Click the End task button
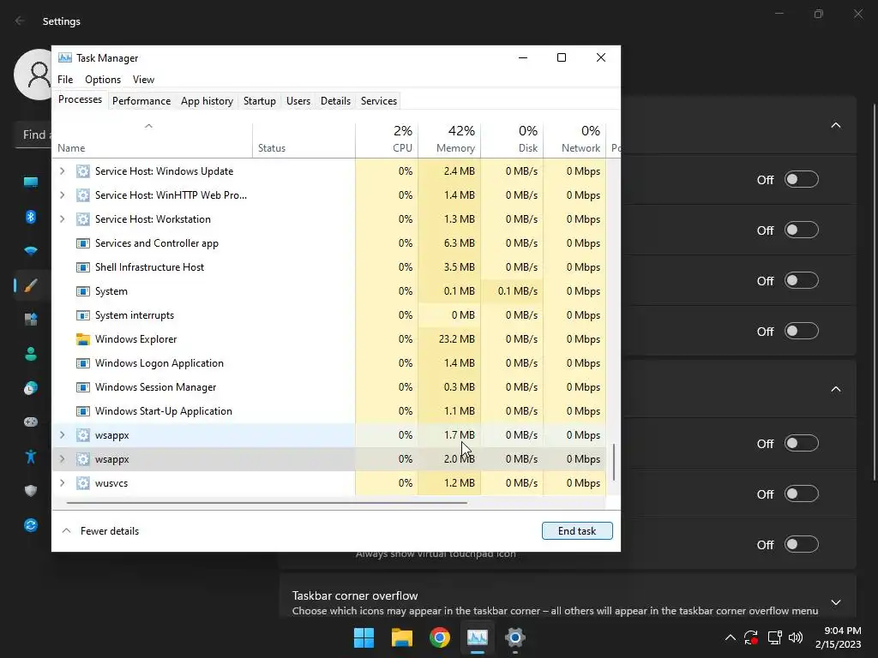This screenshot has width=878, height=658. [x=577, y=531]
